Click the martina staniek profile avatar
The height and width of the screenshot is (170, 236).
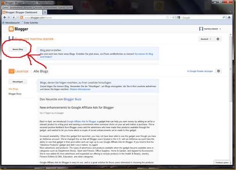tap(201, 29)
